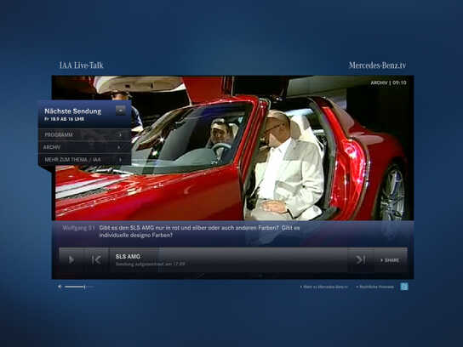Play the SLS AMG video
This screenshot has height=347, width=463.
tap(71, 260)
